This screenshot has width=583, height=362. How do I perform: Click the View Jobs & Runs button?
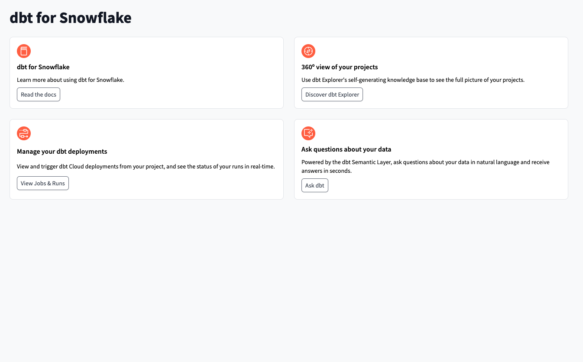(x=42, y=183)
